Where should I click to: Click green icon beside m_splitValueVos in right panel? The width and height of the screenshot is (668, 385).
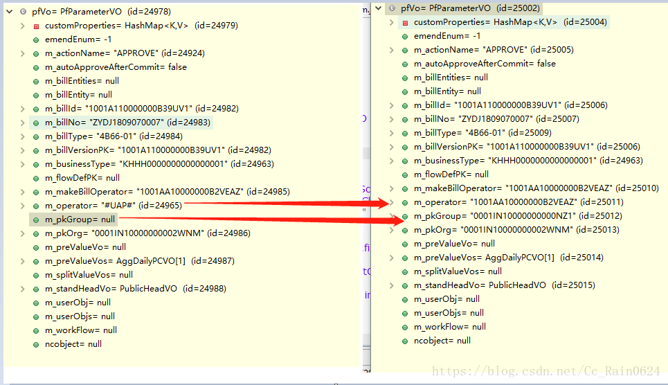pyautogui.click(x=405, y=272)
